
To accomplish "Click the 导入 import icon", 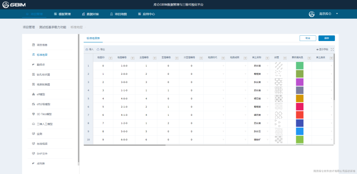I will [87, 49].
